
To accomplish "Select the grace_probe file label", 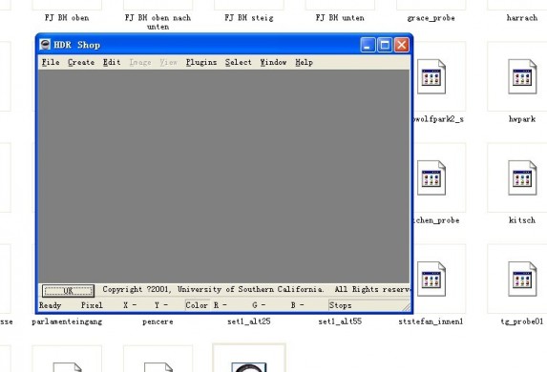I will (x=431, y=18).
